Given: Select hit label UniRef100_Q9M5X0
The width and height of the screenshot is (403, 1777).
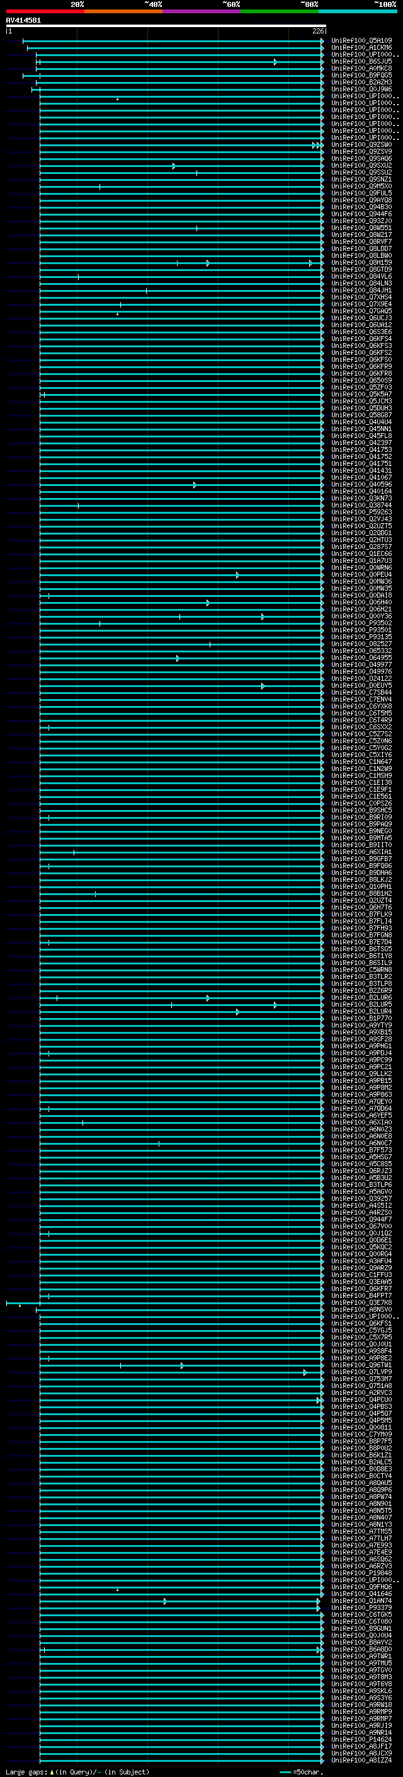Looking at the screenshot, I should point(361,186).
